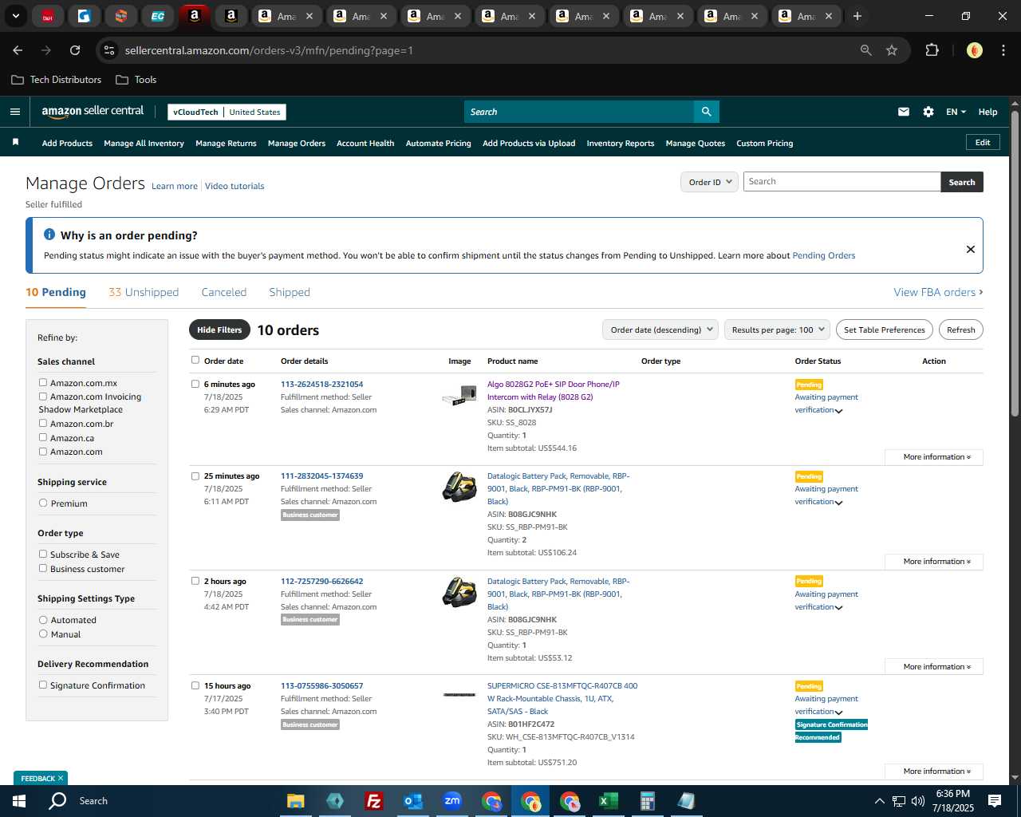This screenshot has width=1021, height=817.
Task: Check the Amazon.com.mx sales channel filter
Action: 43,382
